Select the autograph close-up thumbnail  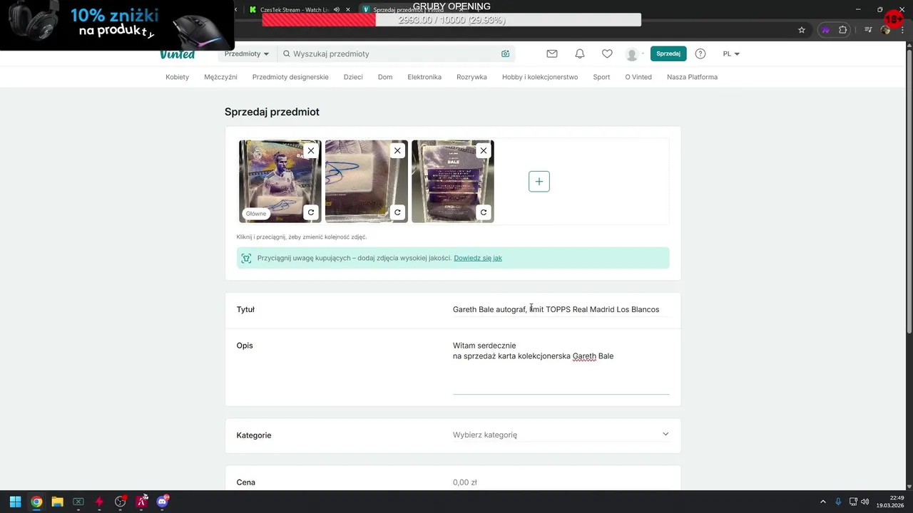coord(367,182)
